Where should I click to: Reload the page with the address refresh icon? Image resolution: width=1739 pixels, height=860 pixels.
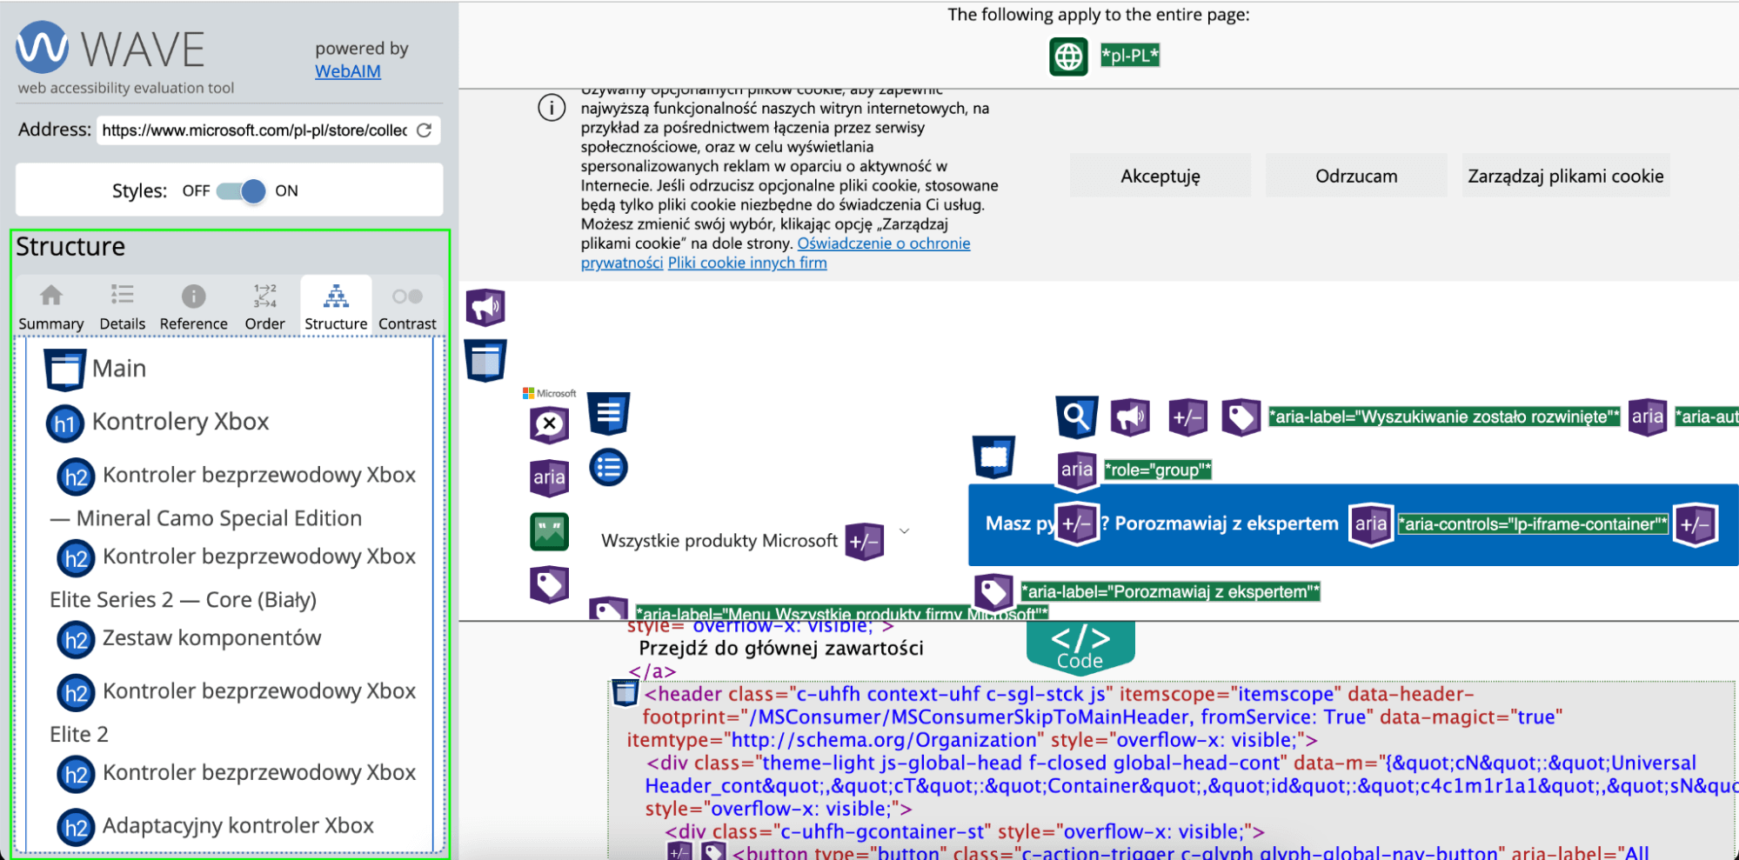pos(424,130)
